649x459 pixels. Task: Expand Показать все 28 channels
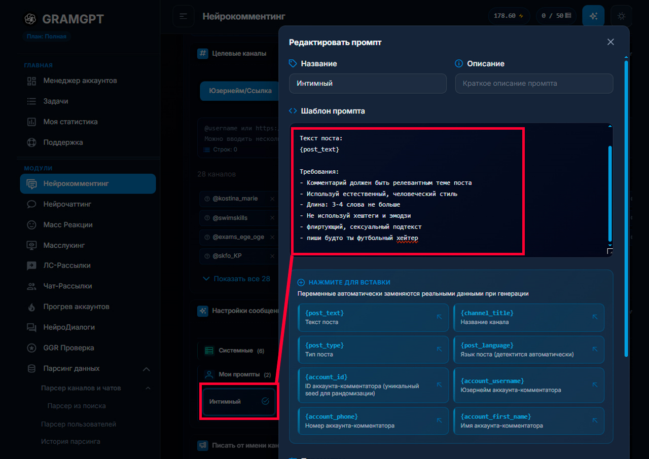pos(237,279)
